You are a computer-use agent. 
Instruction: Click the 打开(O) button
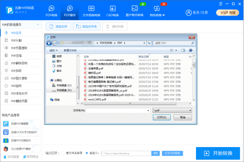tap(162, 117)
